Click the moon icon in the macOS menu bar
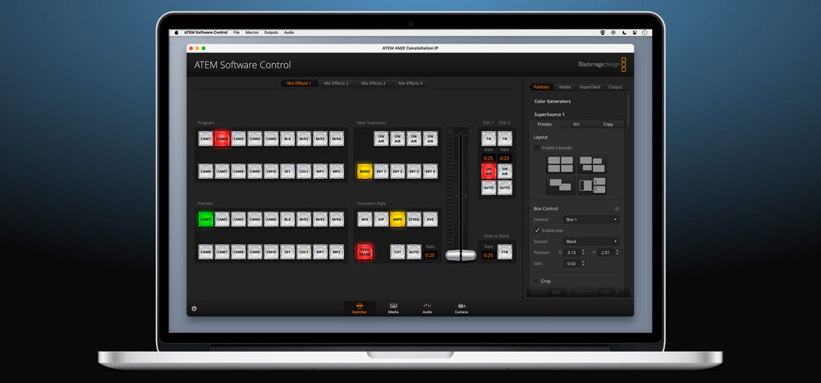Viewport: 821px width, 383px height. (x=624, y=33)
